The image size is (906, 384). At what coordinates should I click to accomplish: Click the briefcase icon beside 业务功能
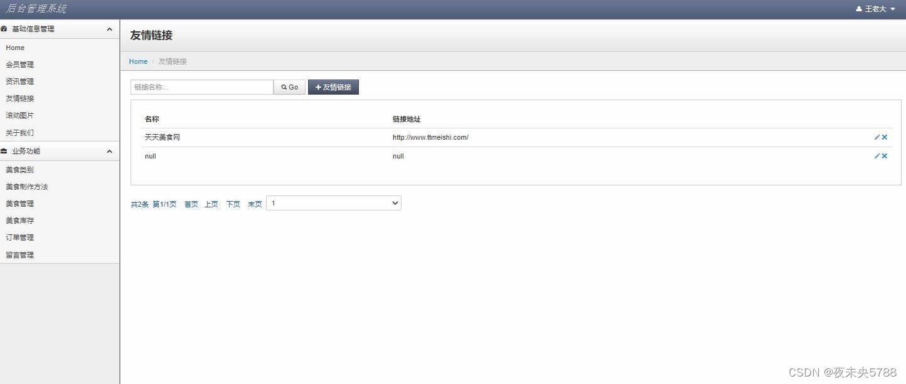point(4,151)
